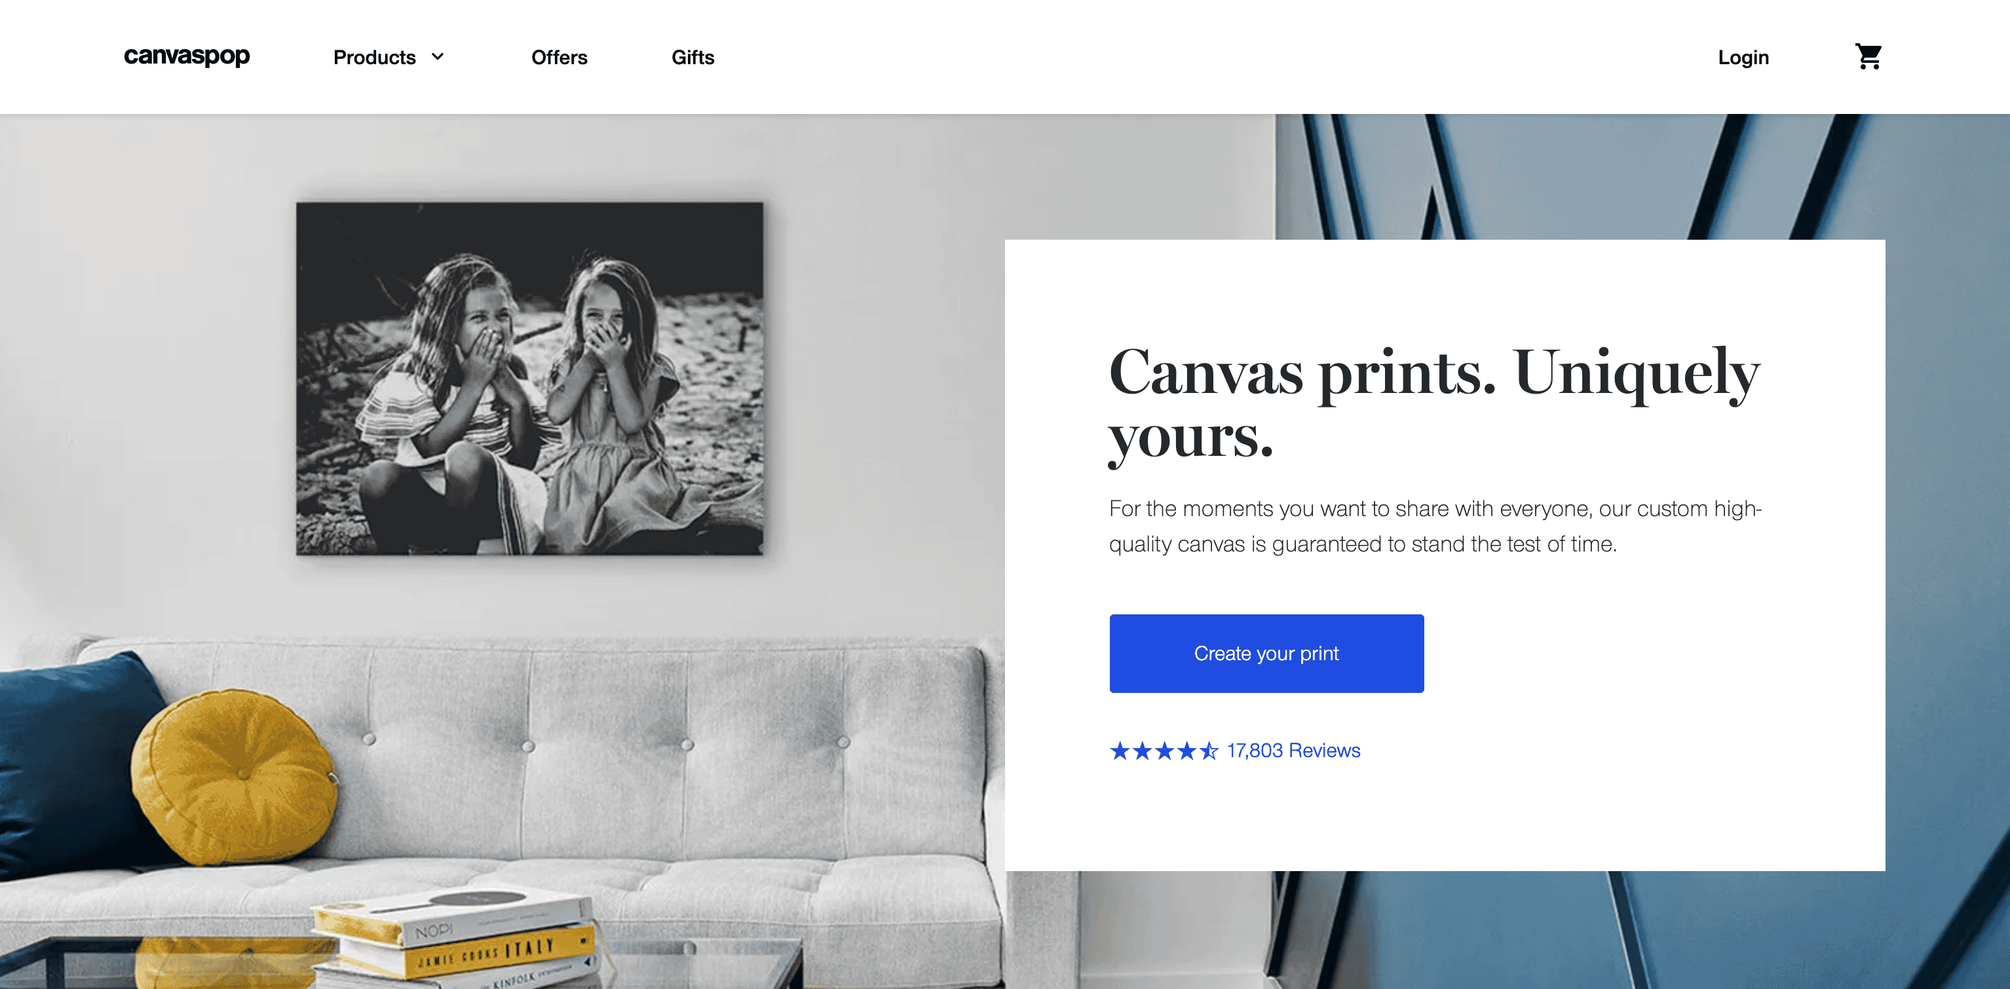The width and height of the screenshot is (2010, 989).
Task: Click the description paragraph about custom canvas
Action: coord(1435,526)
